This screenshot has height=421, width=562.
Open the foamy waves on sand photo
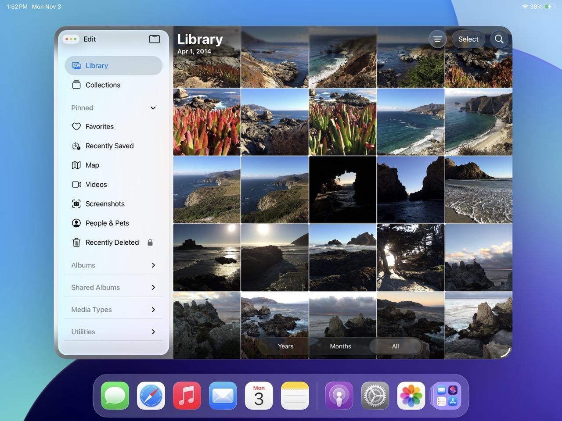pyautogui.click(x=479, y=190)
